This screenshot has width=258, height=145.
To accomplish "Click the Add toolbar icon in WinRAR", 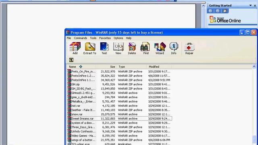I will click(75, 48).
